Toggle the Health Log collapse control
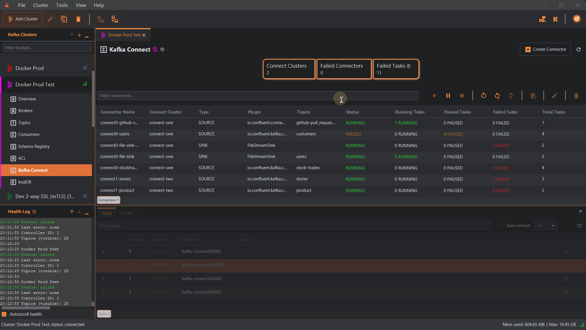This screenshot has height=330, width=586. point(87,212)
